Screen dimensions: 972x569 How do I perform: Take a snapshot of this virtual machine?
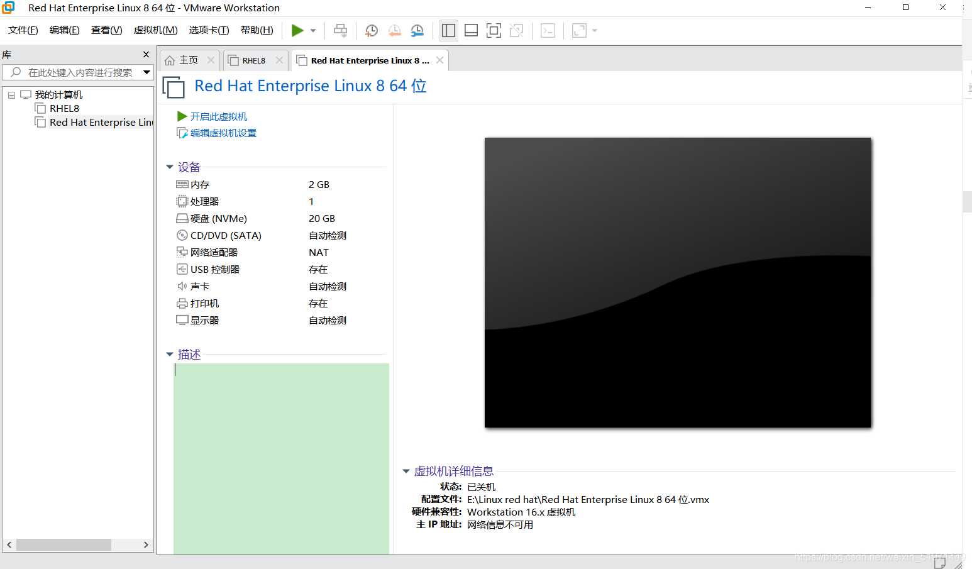pos(372,30)
